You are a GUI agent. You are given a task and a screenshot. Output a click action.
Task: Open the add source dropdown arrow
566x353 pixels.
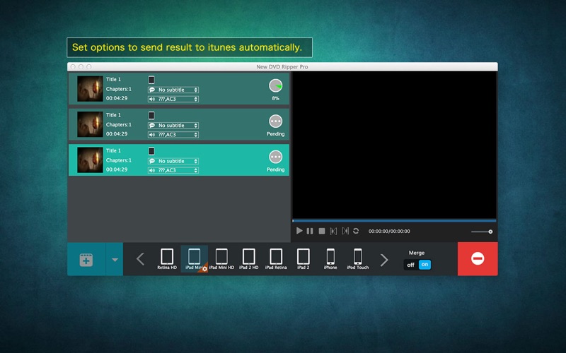click(x=115, y=259)
